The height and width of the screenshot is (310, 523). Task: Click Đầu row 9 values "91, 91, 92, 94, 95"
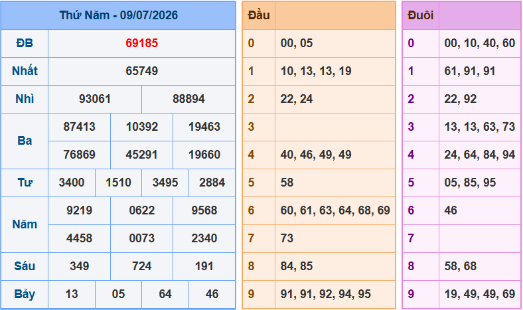pos(325,294)
